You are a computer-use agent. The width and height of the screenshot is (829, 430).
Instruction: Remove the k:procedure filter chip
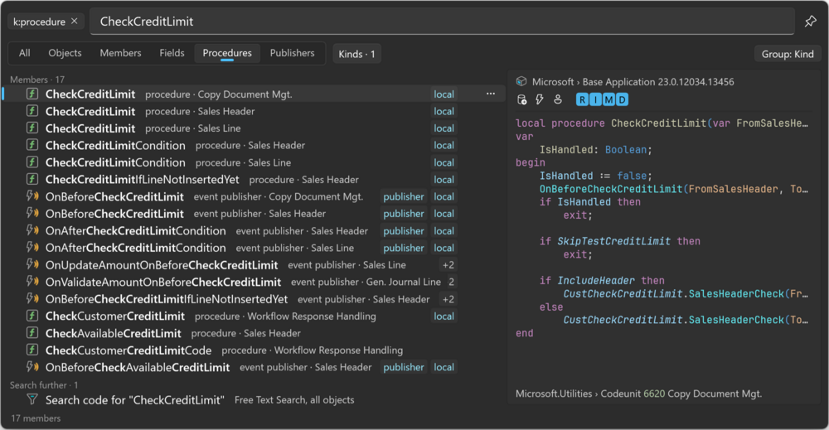[74, 22]
